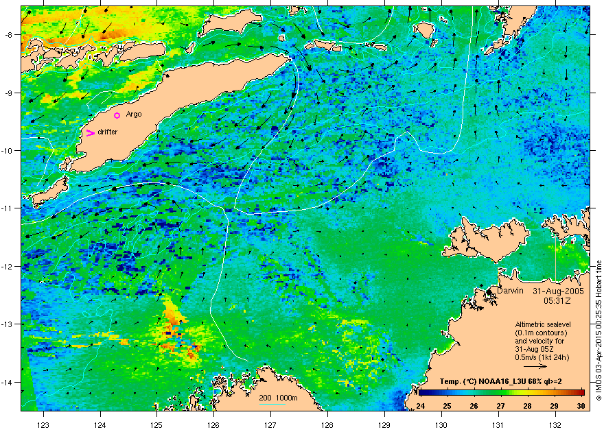This screenshot has width=604, height=432.
Task: Click the longitude axis label 129
Action: click(384, 425)
